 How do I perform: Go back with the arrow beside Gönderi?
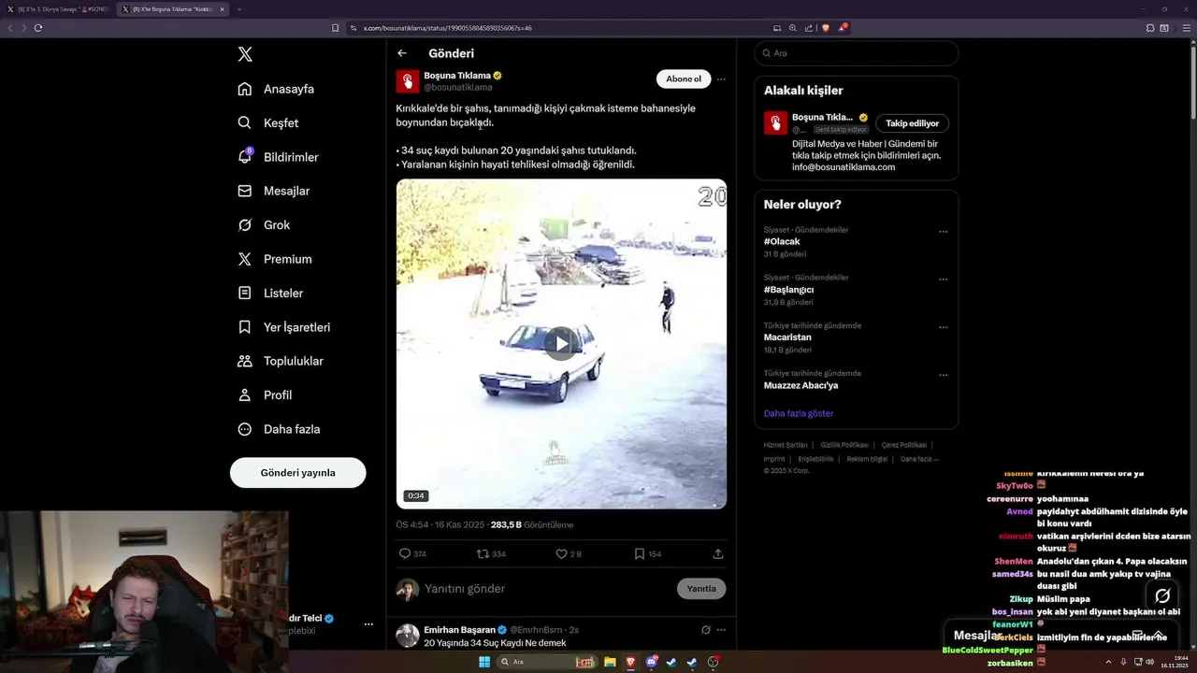click(402, 53)
